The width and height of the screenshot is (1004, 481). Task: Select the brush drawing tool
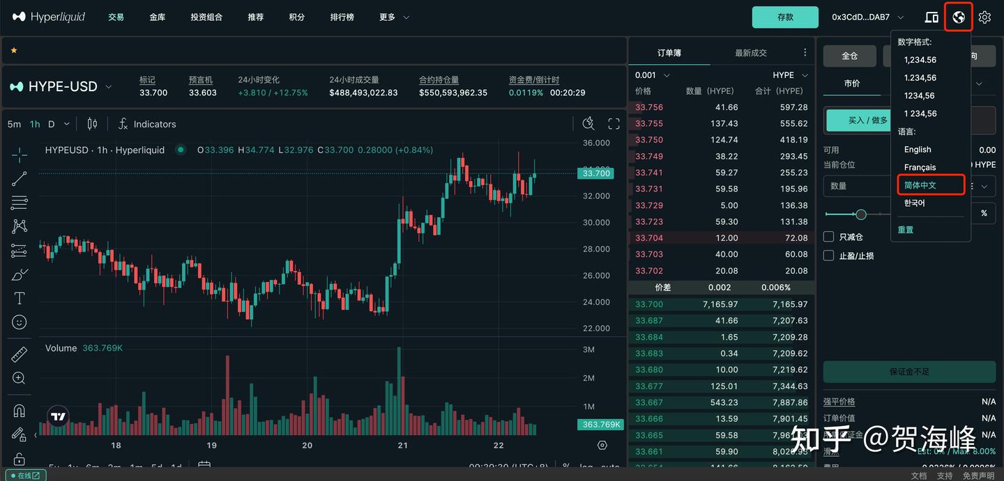coord(20,274)
